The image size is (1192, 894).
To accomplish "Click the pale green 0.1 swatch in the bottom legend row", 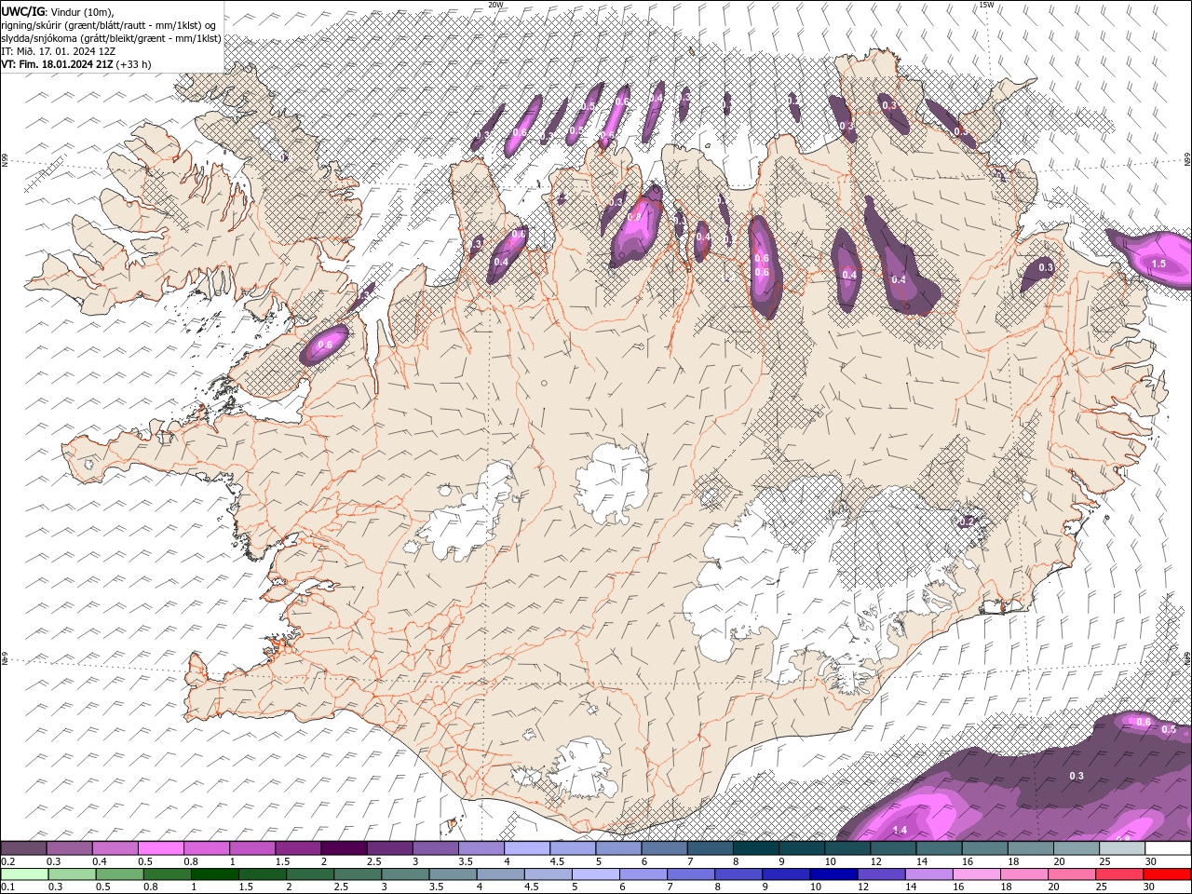I will [24, 874].
